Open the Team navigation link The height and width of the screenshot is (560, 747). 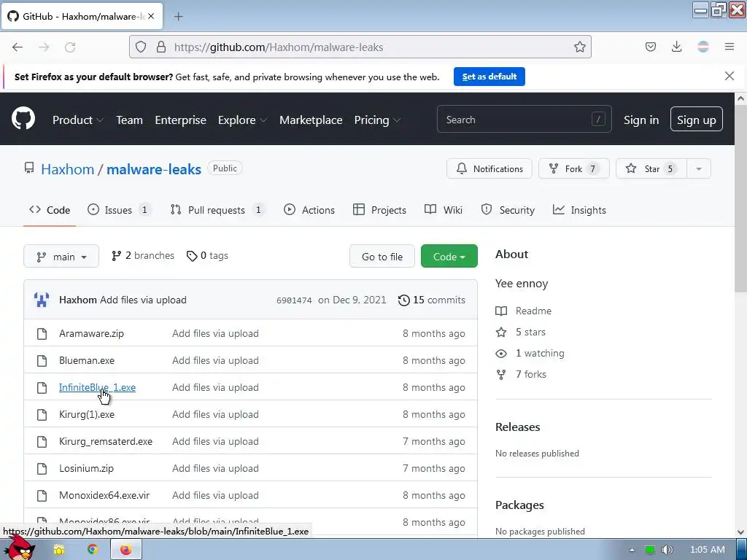pos(130,120)
